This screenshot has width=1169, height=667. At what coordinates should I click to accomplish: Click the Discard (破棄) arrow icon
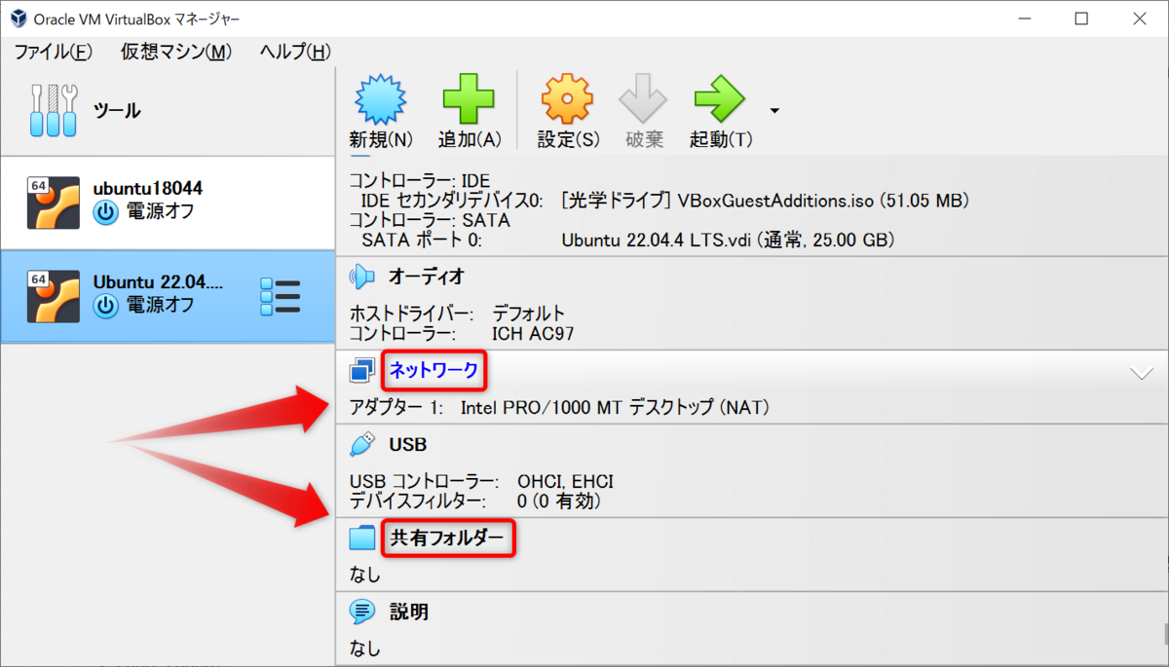tap(644, 100)
